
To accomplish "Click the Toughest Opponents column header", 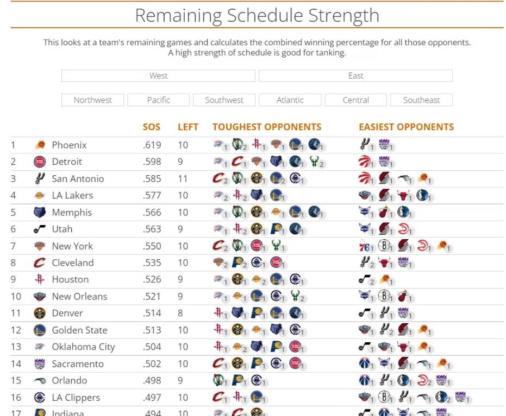I will coord(267,127).
